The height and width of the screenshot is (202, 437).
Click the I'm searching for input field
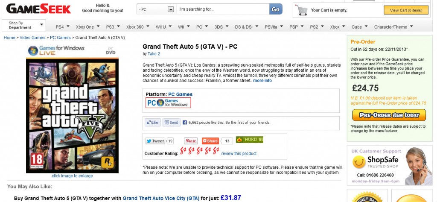coord(223,9)
